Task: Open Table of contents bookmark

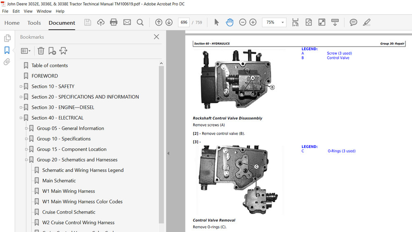Action: (x=50, y=66)
